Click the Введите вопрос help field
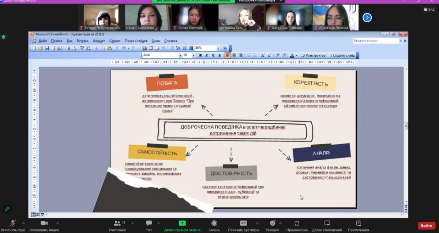Image resolution: width=439 pixels, height=233 pixels. pos(376,41)
